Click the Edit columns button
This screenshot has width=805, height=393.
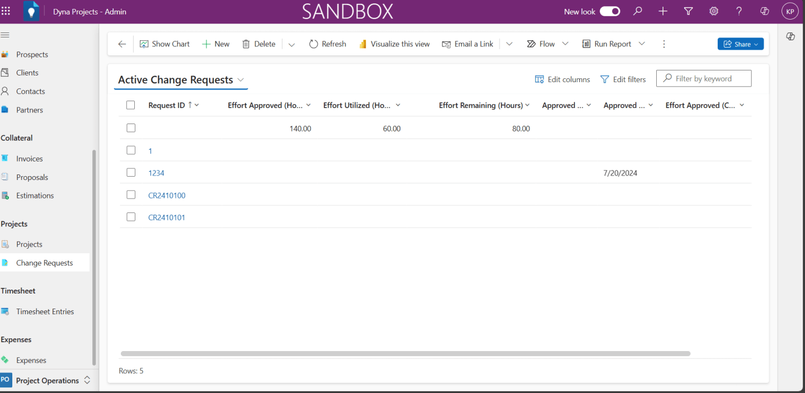[563, 79]
